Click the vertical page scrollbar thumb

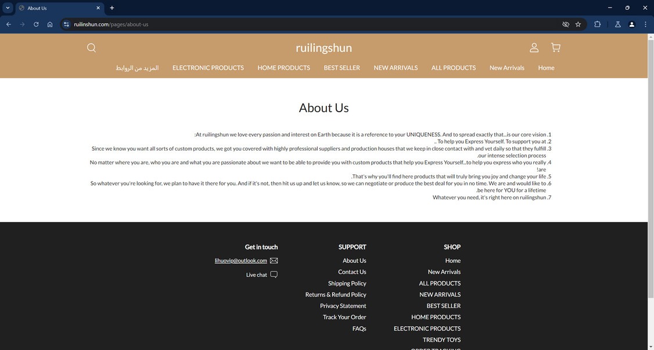[651, 169]
